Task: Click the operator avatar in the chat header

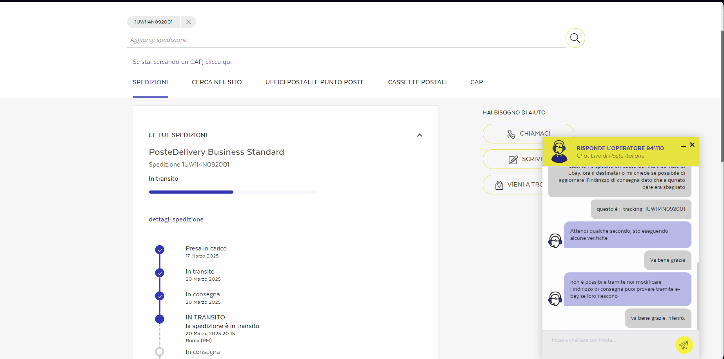Action: point(559,152)
